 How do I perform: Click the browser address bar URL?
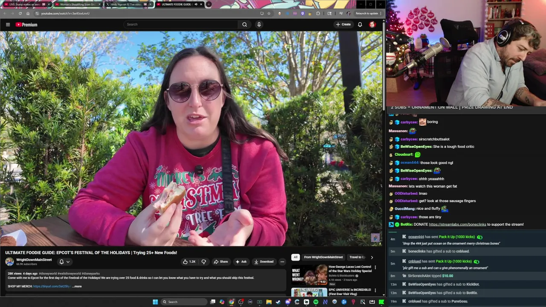tap(65, 13)
